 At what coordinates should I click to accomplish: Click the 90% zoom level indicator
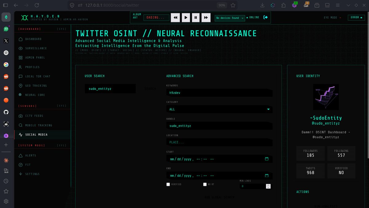pyautogui.click(x=221, y=5)
